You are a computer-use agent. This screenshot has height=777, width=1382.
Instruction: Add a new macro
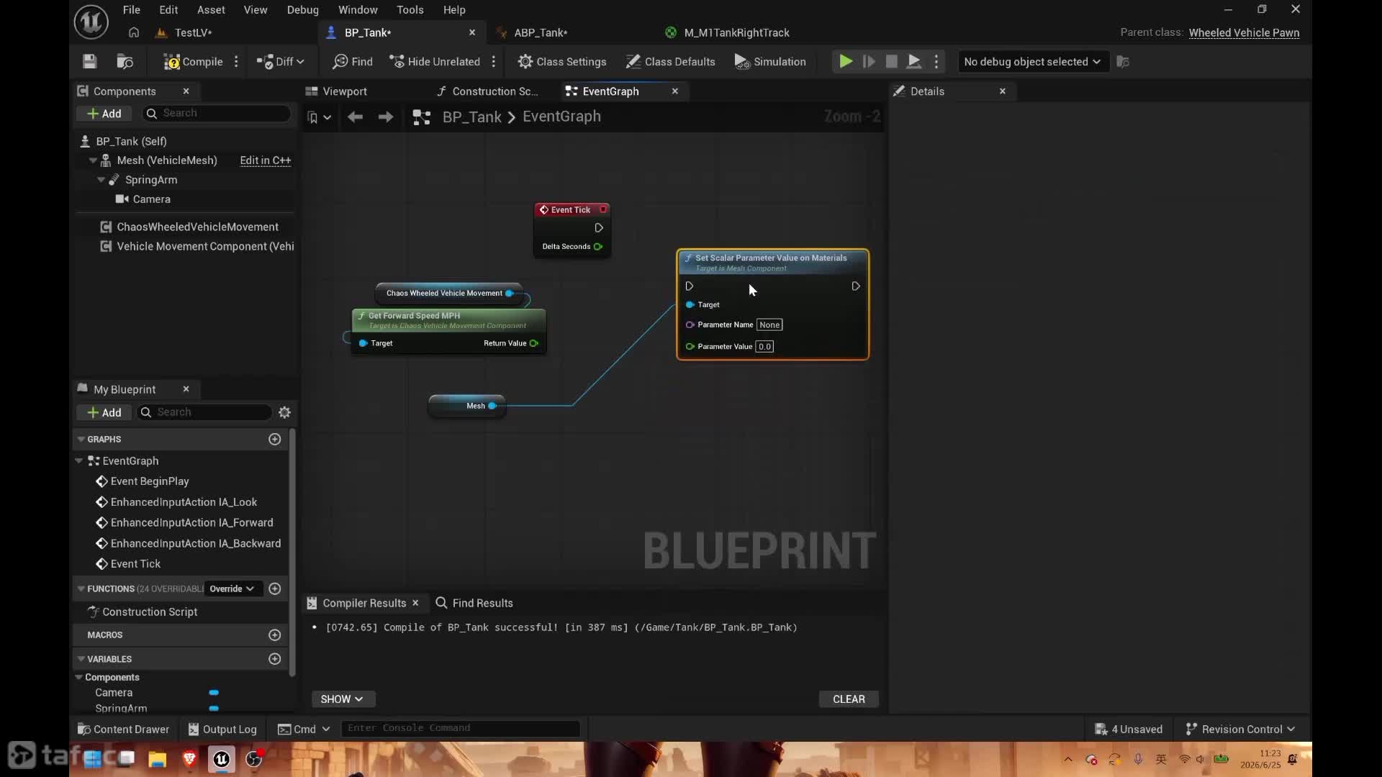[274, 635]
